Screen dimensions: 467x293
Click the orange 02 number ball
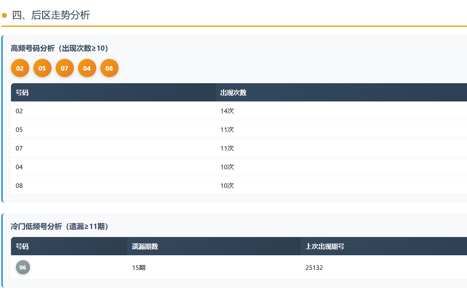tap(20, 68)
